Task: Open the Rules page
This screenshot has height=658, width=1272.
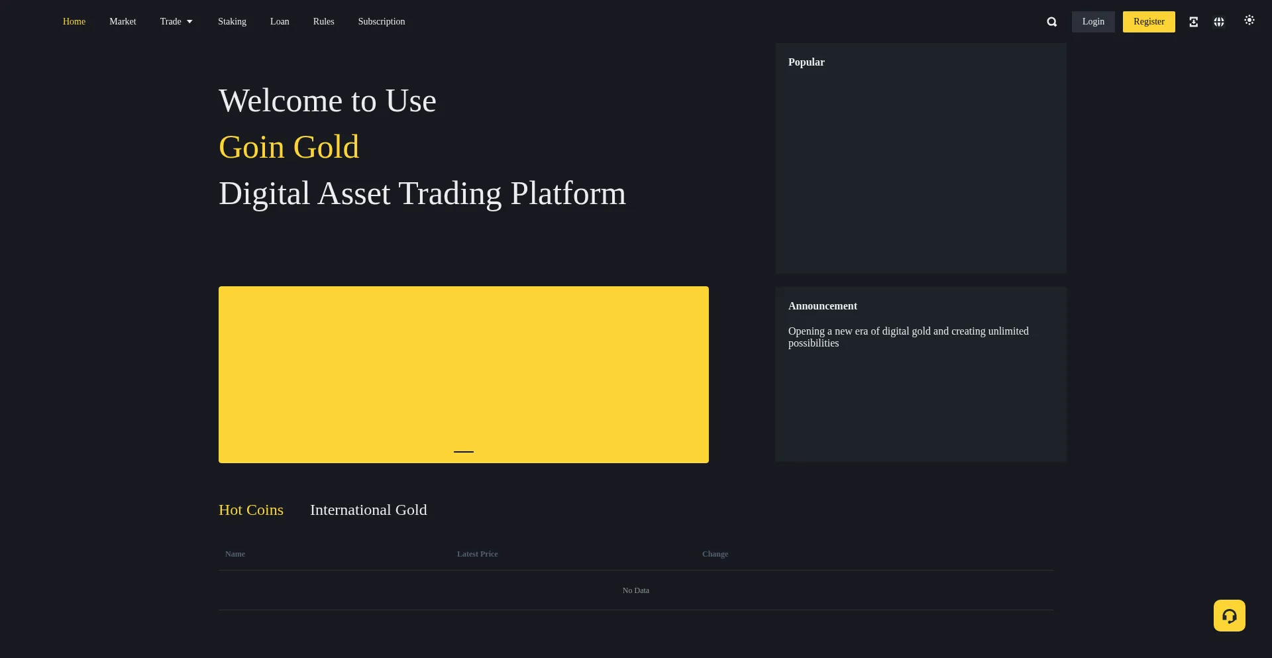Action: click(323, 22)
